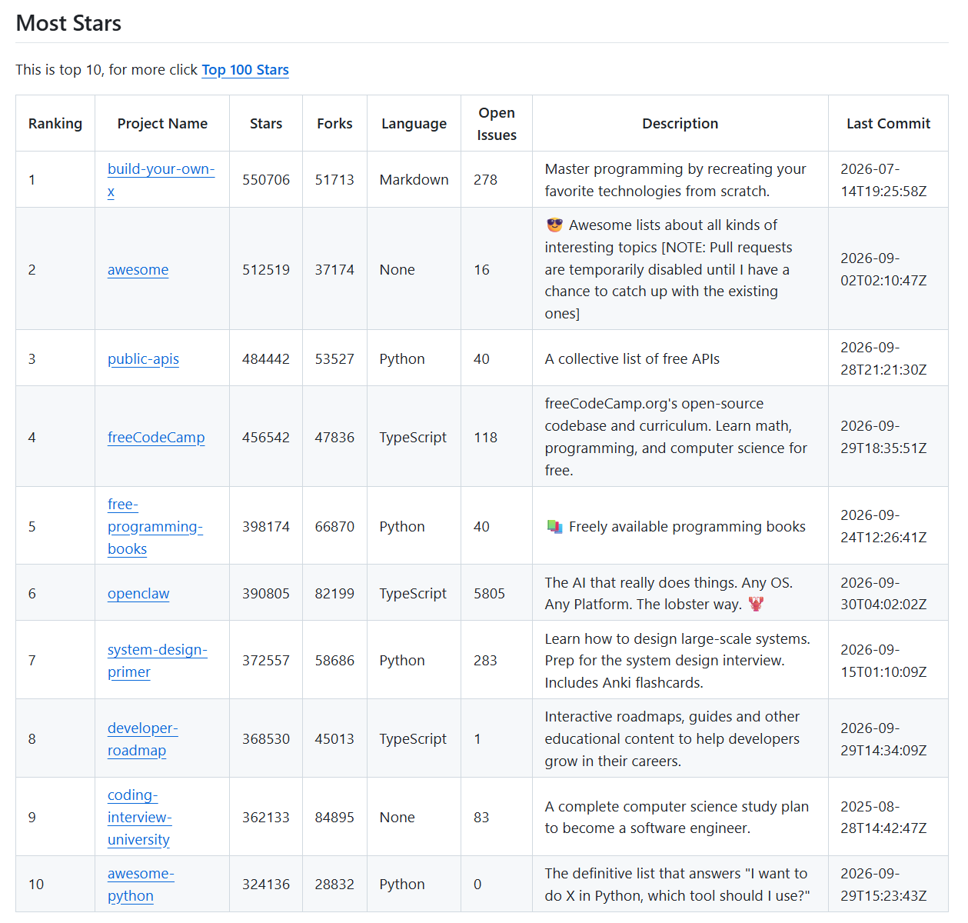This screenshot has height=923, width=968.
Task: Click the last commit 2026-09-02T02:10:47Z
Action: (x=883, y=270)
